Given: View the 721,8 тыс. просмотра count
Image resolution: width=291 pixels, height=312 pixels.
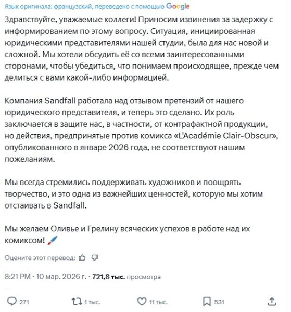Looking at the screenshot, I should coord(126,277).
